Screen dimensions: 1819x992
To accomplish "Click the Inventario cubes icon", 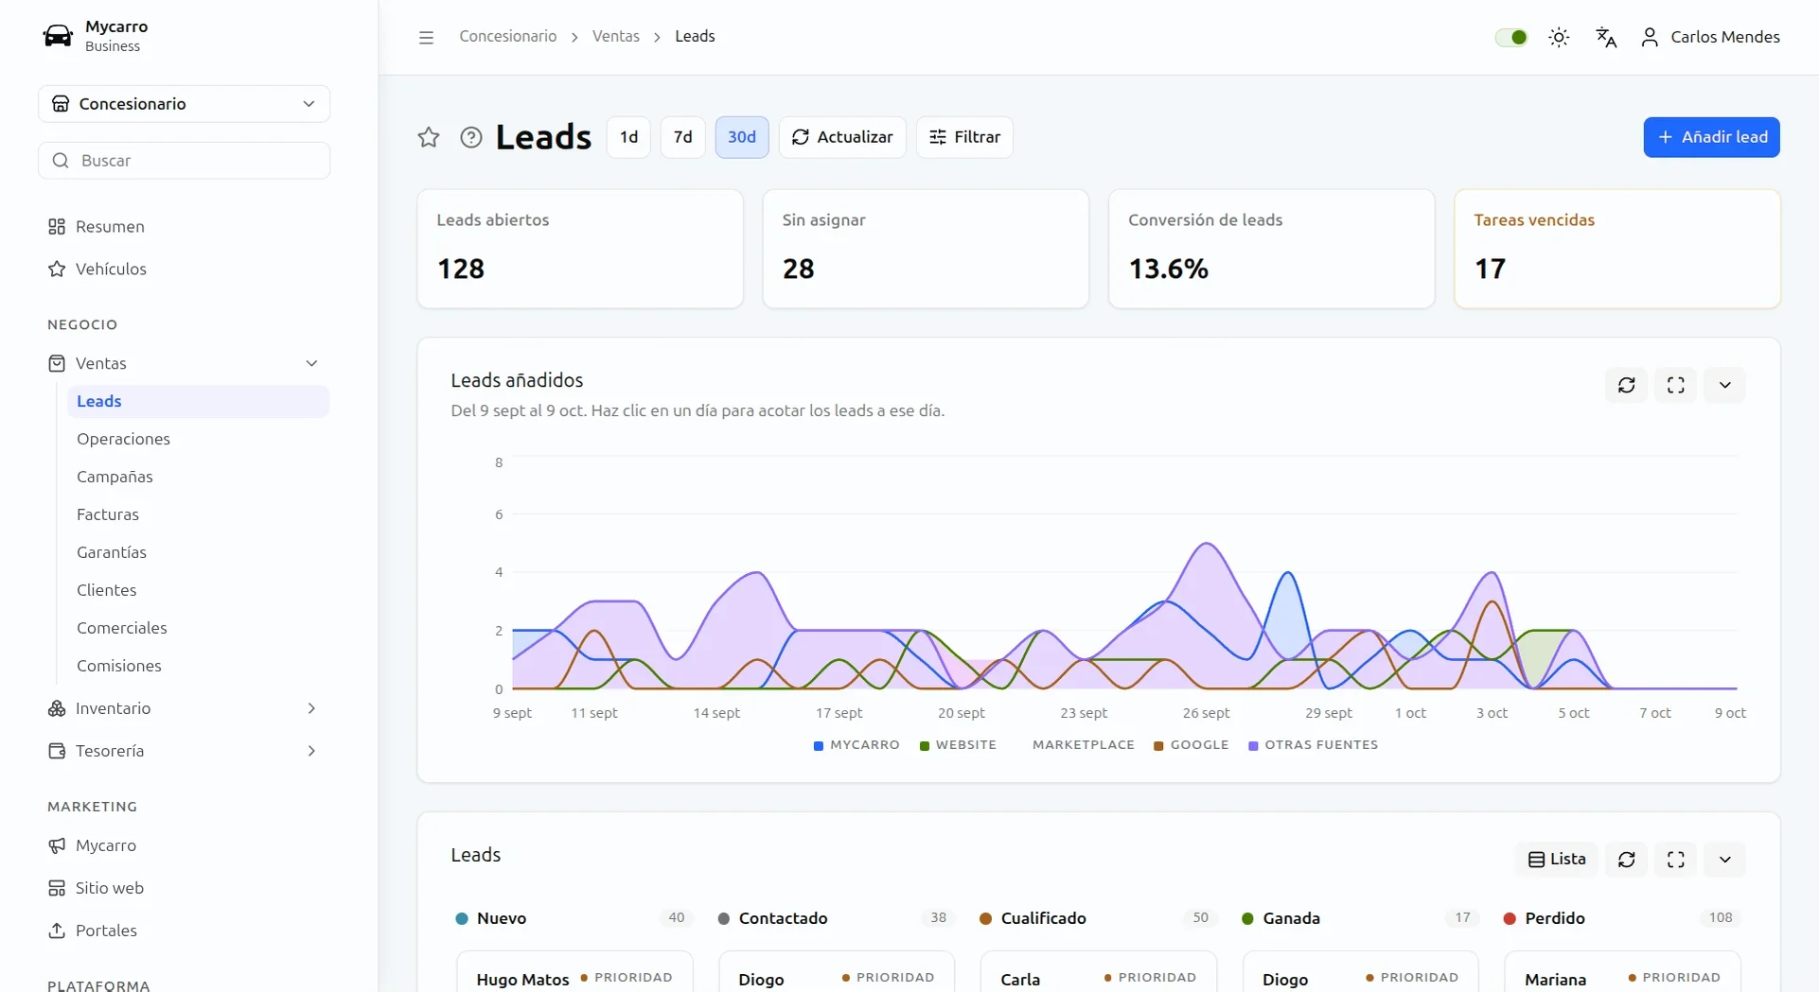I will [57, 708].
